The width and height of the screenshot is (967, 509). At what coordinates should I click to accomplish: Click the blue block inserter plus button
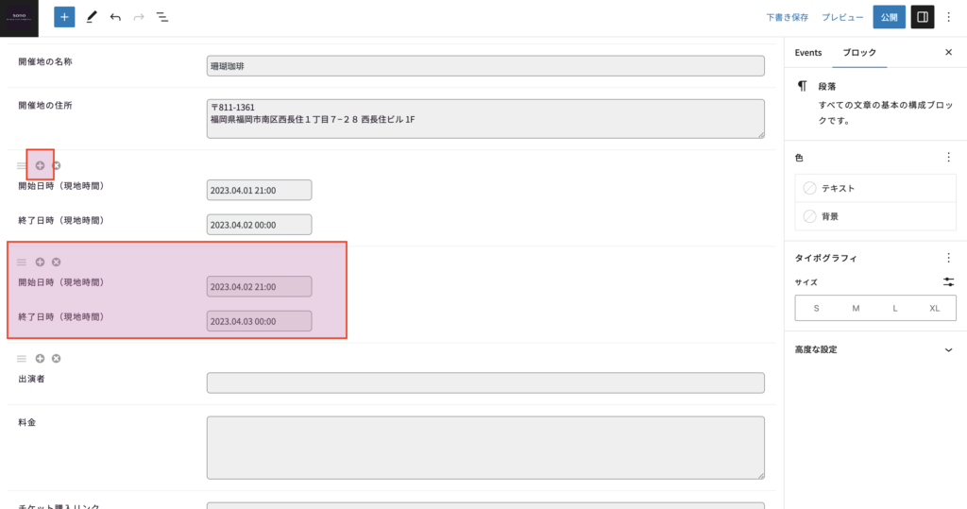click(64, 17)
